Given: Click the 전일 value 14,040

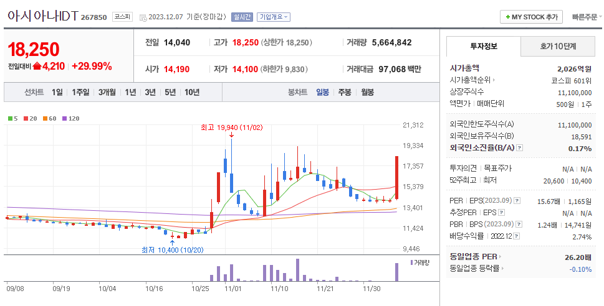Looking at the screenshot, I should (177, 43).
